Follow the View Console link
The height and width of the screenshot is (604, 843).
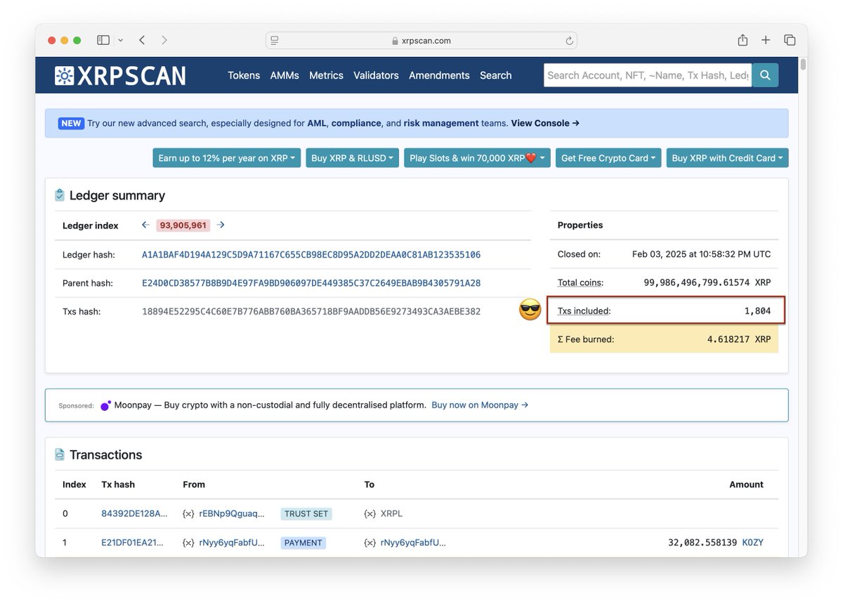point(545,123)
